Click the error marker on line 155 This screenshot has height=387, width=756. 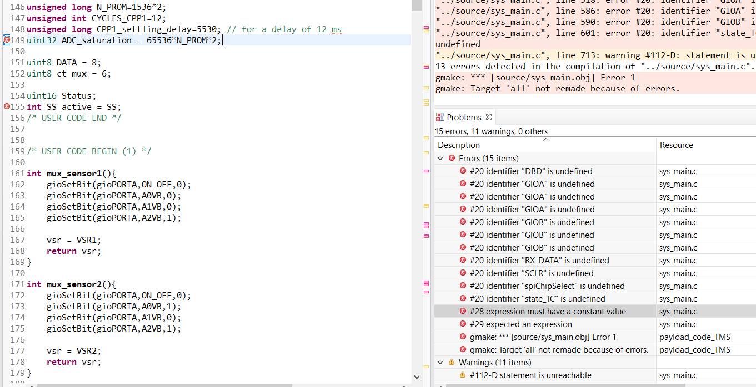[7, 106]
